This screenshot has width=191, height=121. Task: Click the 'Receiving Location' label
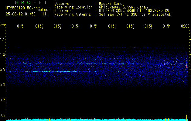click(x=73, y=7)
